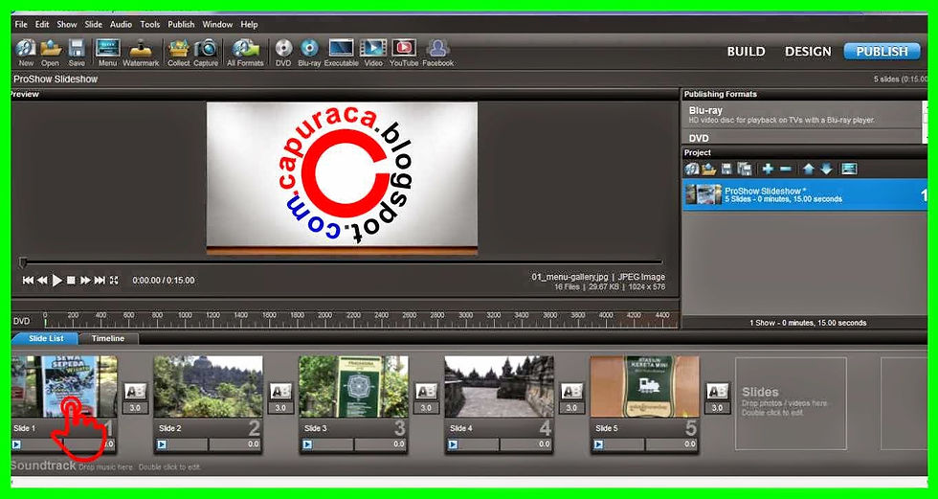This screenshot has height=499, width=938.
Task: Click Slide 3 play preview icon
Action: [x=307, y=444]
